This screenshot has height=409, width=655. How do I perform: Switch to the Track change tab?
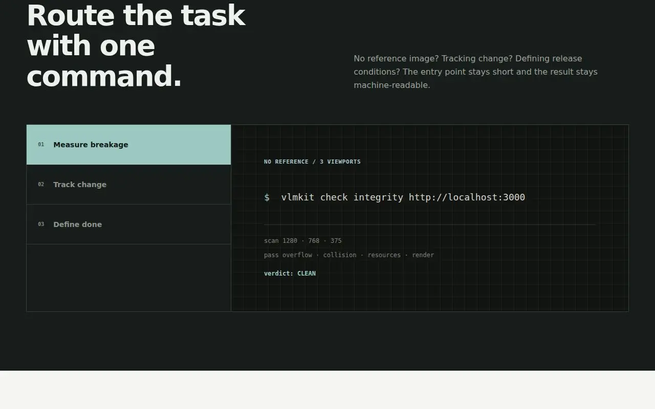pyautogui.click(x=128, y=185)
